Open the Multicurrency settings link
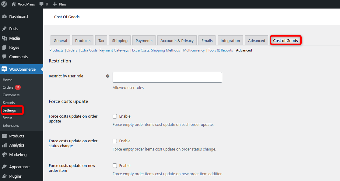 point(194,50)
